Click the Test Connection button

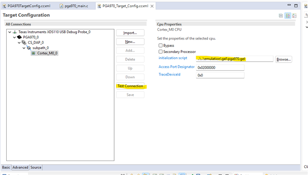click(x=130, y=86)
